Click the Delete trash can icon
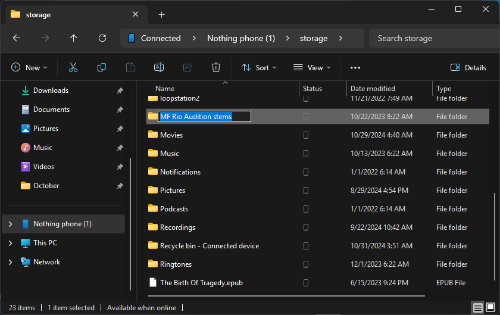500x315 pixels. pyautogui.click(x=216, y=68)
